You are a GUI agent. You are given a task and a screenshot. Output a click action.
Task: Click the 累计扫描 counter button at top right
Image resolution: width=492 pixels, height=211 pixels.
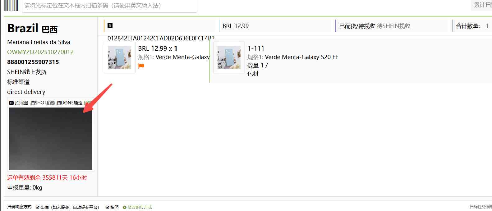click(x=482, y=5)
